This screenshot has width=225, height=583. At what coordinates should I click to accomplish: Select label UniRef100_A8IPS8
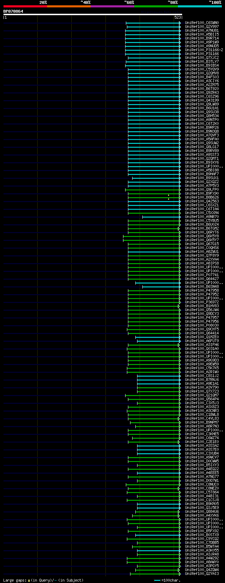(x=202, y=263)
